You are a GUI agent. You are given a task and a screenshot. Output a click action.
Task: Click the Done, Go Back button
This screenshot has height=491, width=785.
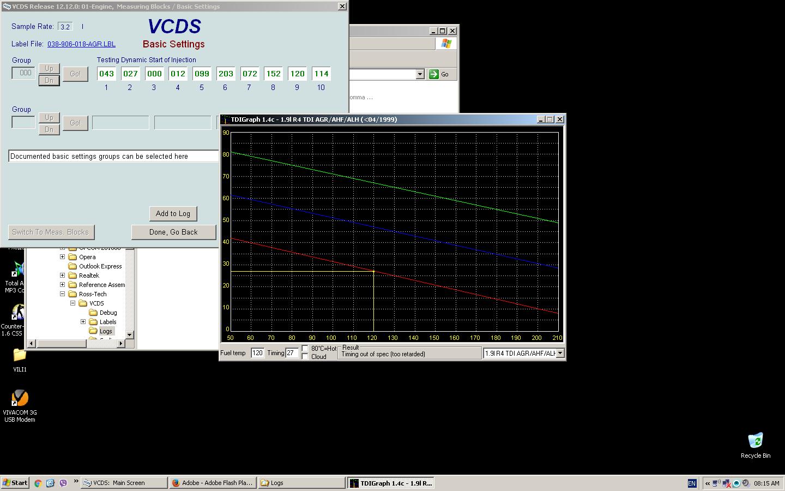(173, 232)
